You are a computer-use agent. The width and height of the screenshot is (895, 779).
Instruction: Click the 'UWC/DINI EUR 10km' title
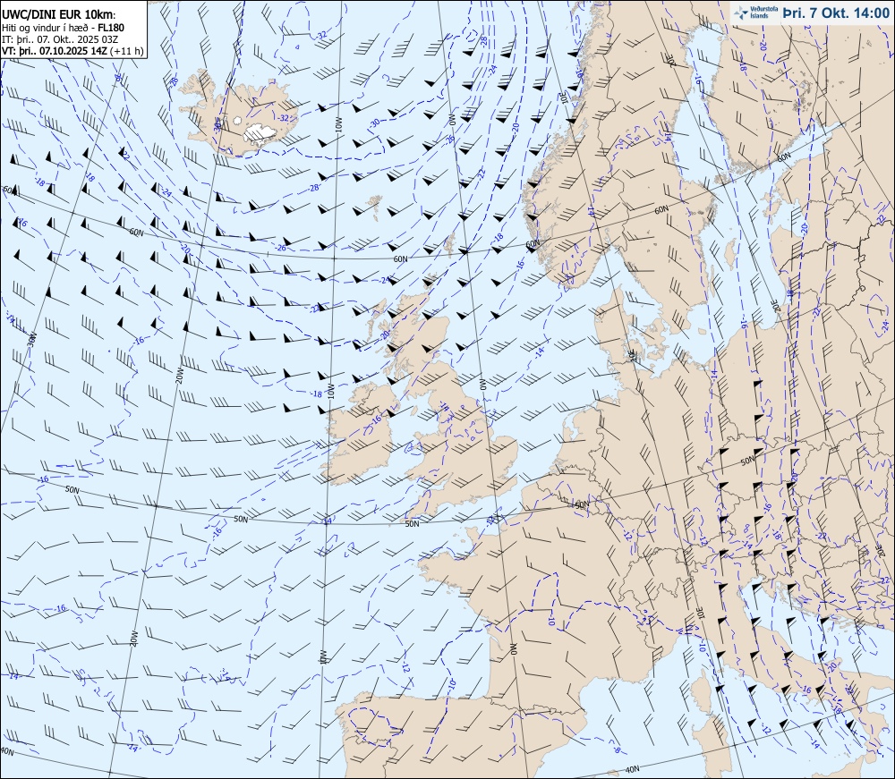tap(58, 15)
